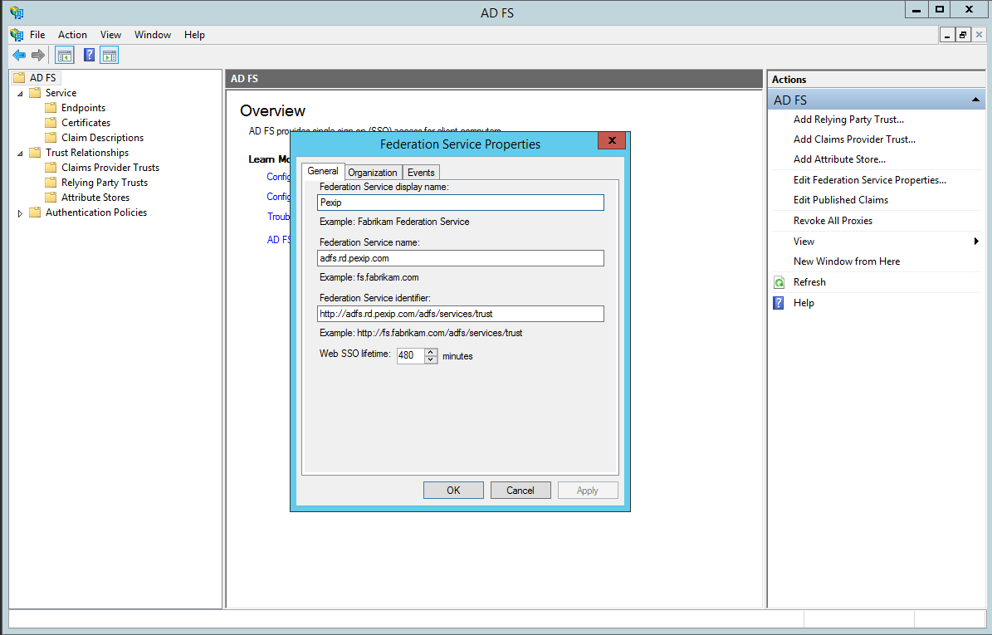Click the Forward arrow toolbar icon
This screenshot has height=635, width=992.
click(37, 56)
